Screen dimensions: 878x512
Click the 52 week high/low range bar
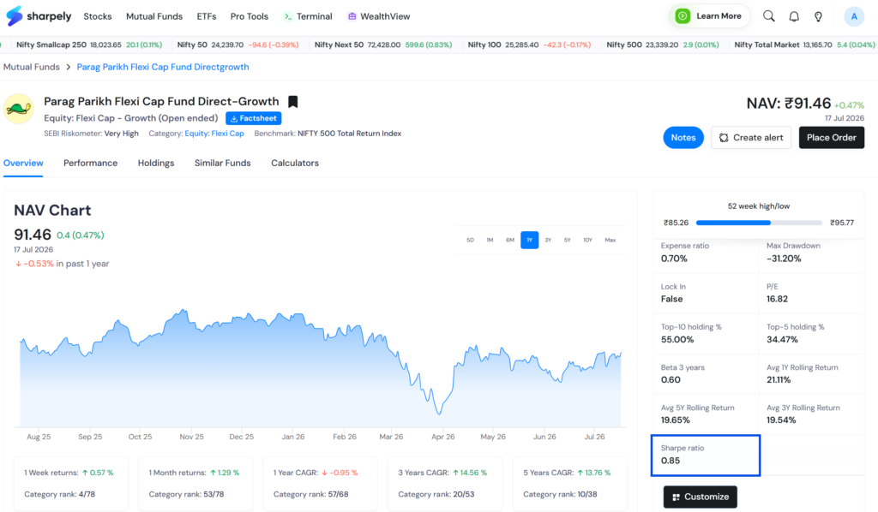[x=759, y=223]
